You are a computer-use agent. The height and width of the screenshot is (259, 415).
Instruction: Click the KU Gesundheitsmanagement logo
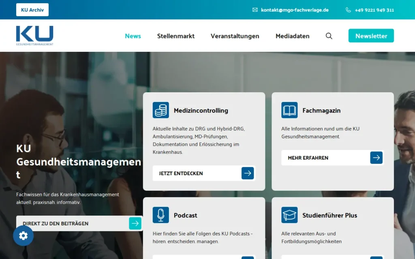(x=35, y=36)
